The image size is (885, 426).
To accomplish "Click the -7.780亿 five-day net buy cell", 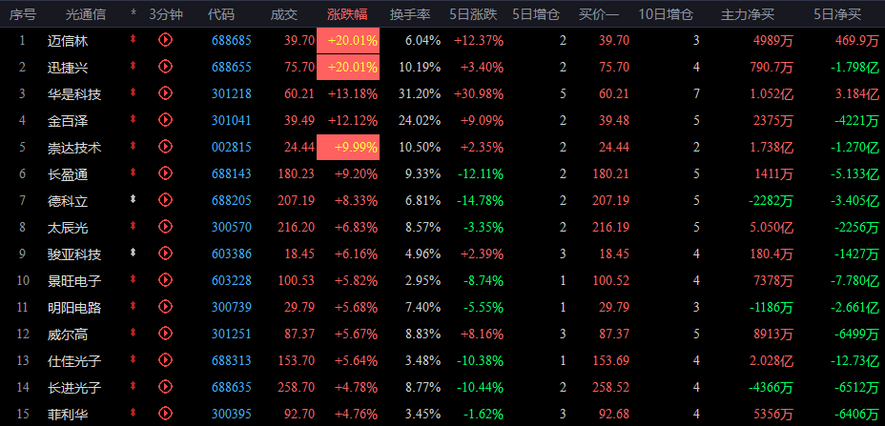I will pos(856,281).
